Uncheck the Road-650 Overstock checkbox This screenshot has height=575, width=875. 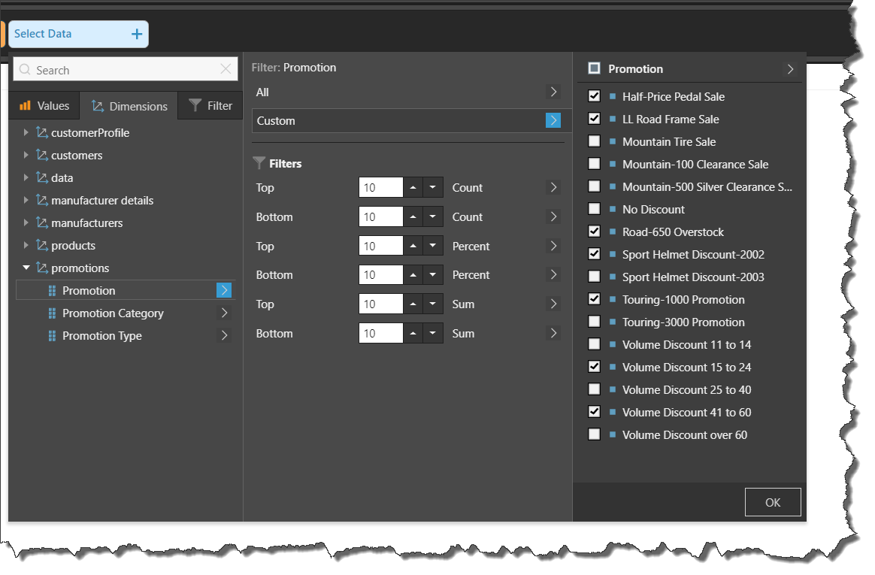(x=595, y=232)
